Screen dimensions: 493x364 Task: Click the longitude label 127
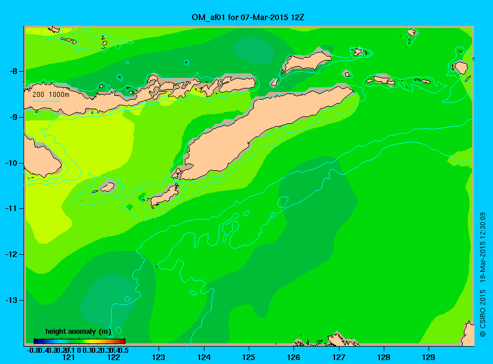[x=338, y=357]
